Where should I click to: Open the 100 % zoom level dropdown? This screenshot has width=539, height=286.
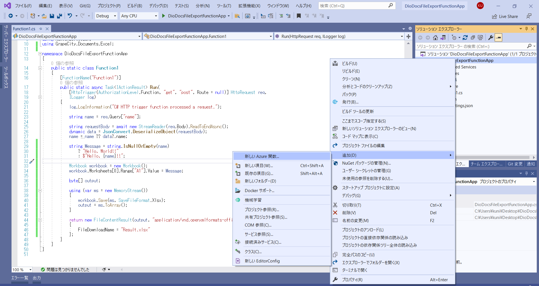[x=22, y=270]
